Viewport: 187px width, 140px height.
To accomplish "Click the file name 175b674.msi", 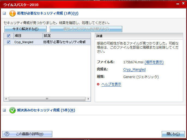I will click(x=133, y=62).
